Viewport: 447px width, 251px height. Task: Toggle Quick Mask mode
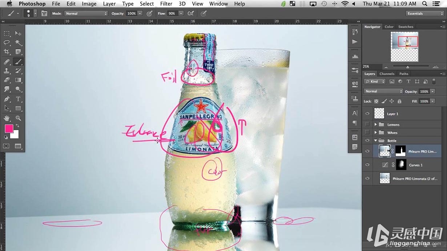[6, 146]
